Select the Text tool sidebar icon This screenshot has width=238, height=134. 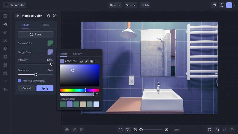[5, 81]
